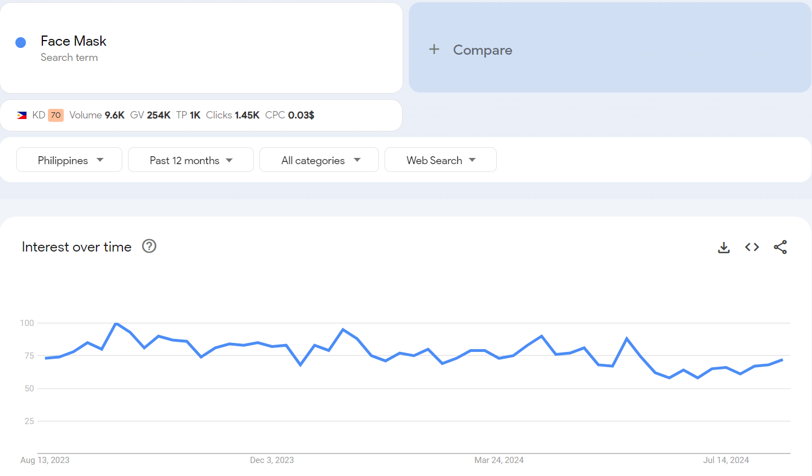Click the Jul 14, 2024 axis label
Screen dimensions: 812x476
[726, 460]
